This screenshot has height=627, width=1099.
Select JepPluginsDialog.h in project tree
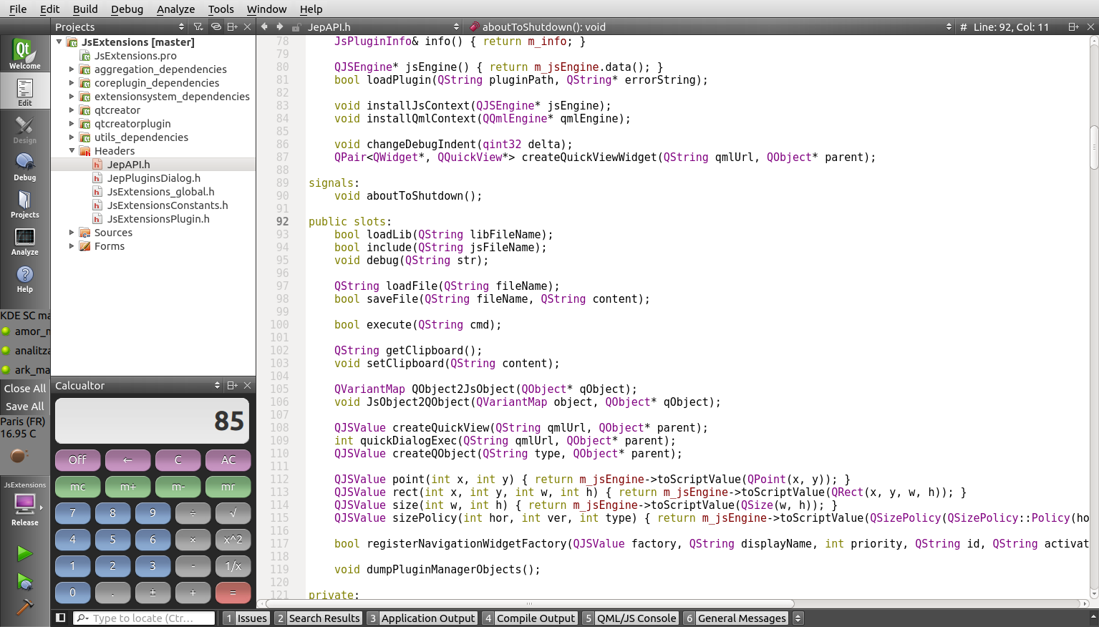pyautogui.click(x=154, y=178)
